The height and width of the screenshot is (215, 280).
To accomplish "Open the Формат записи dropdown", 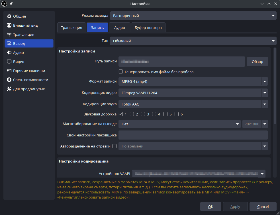I will coord(193,81).
